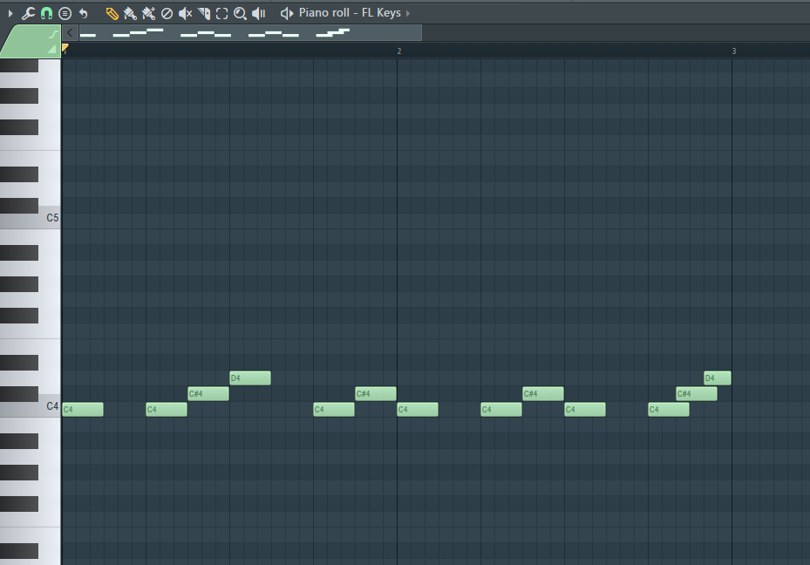
Task: Select the Delete tool
Action: pos(167,13)
